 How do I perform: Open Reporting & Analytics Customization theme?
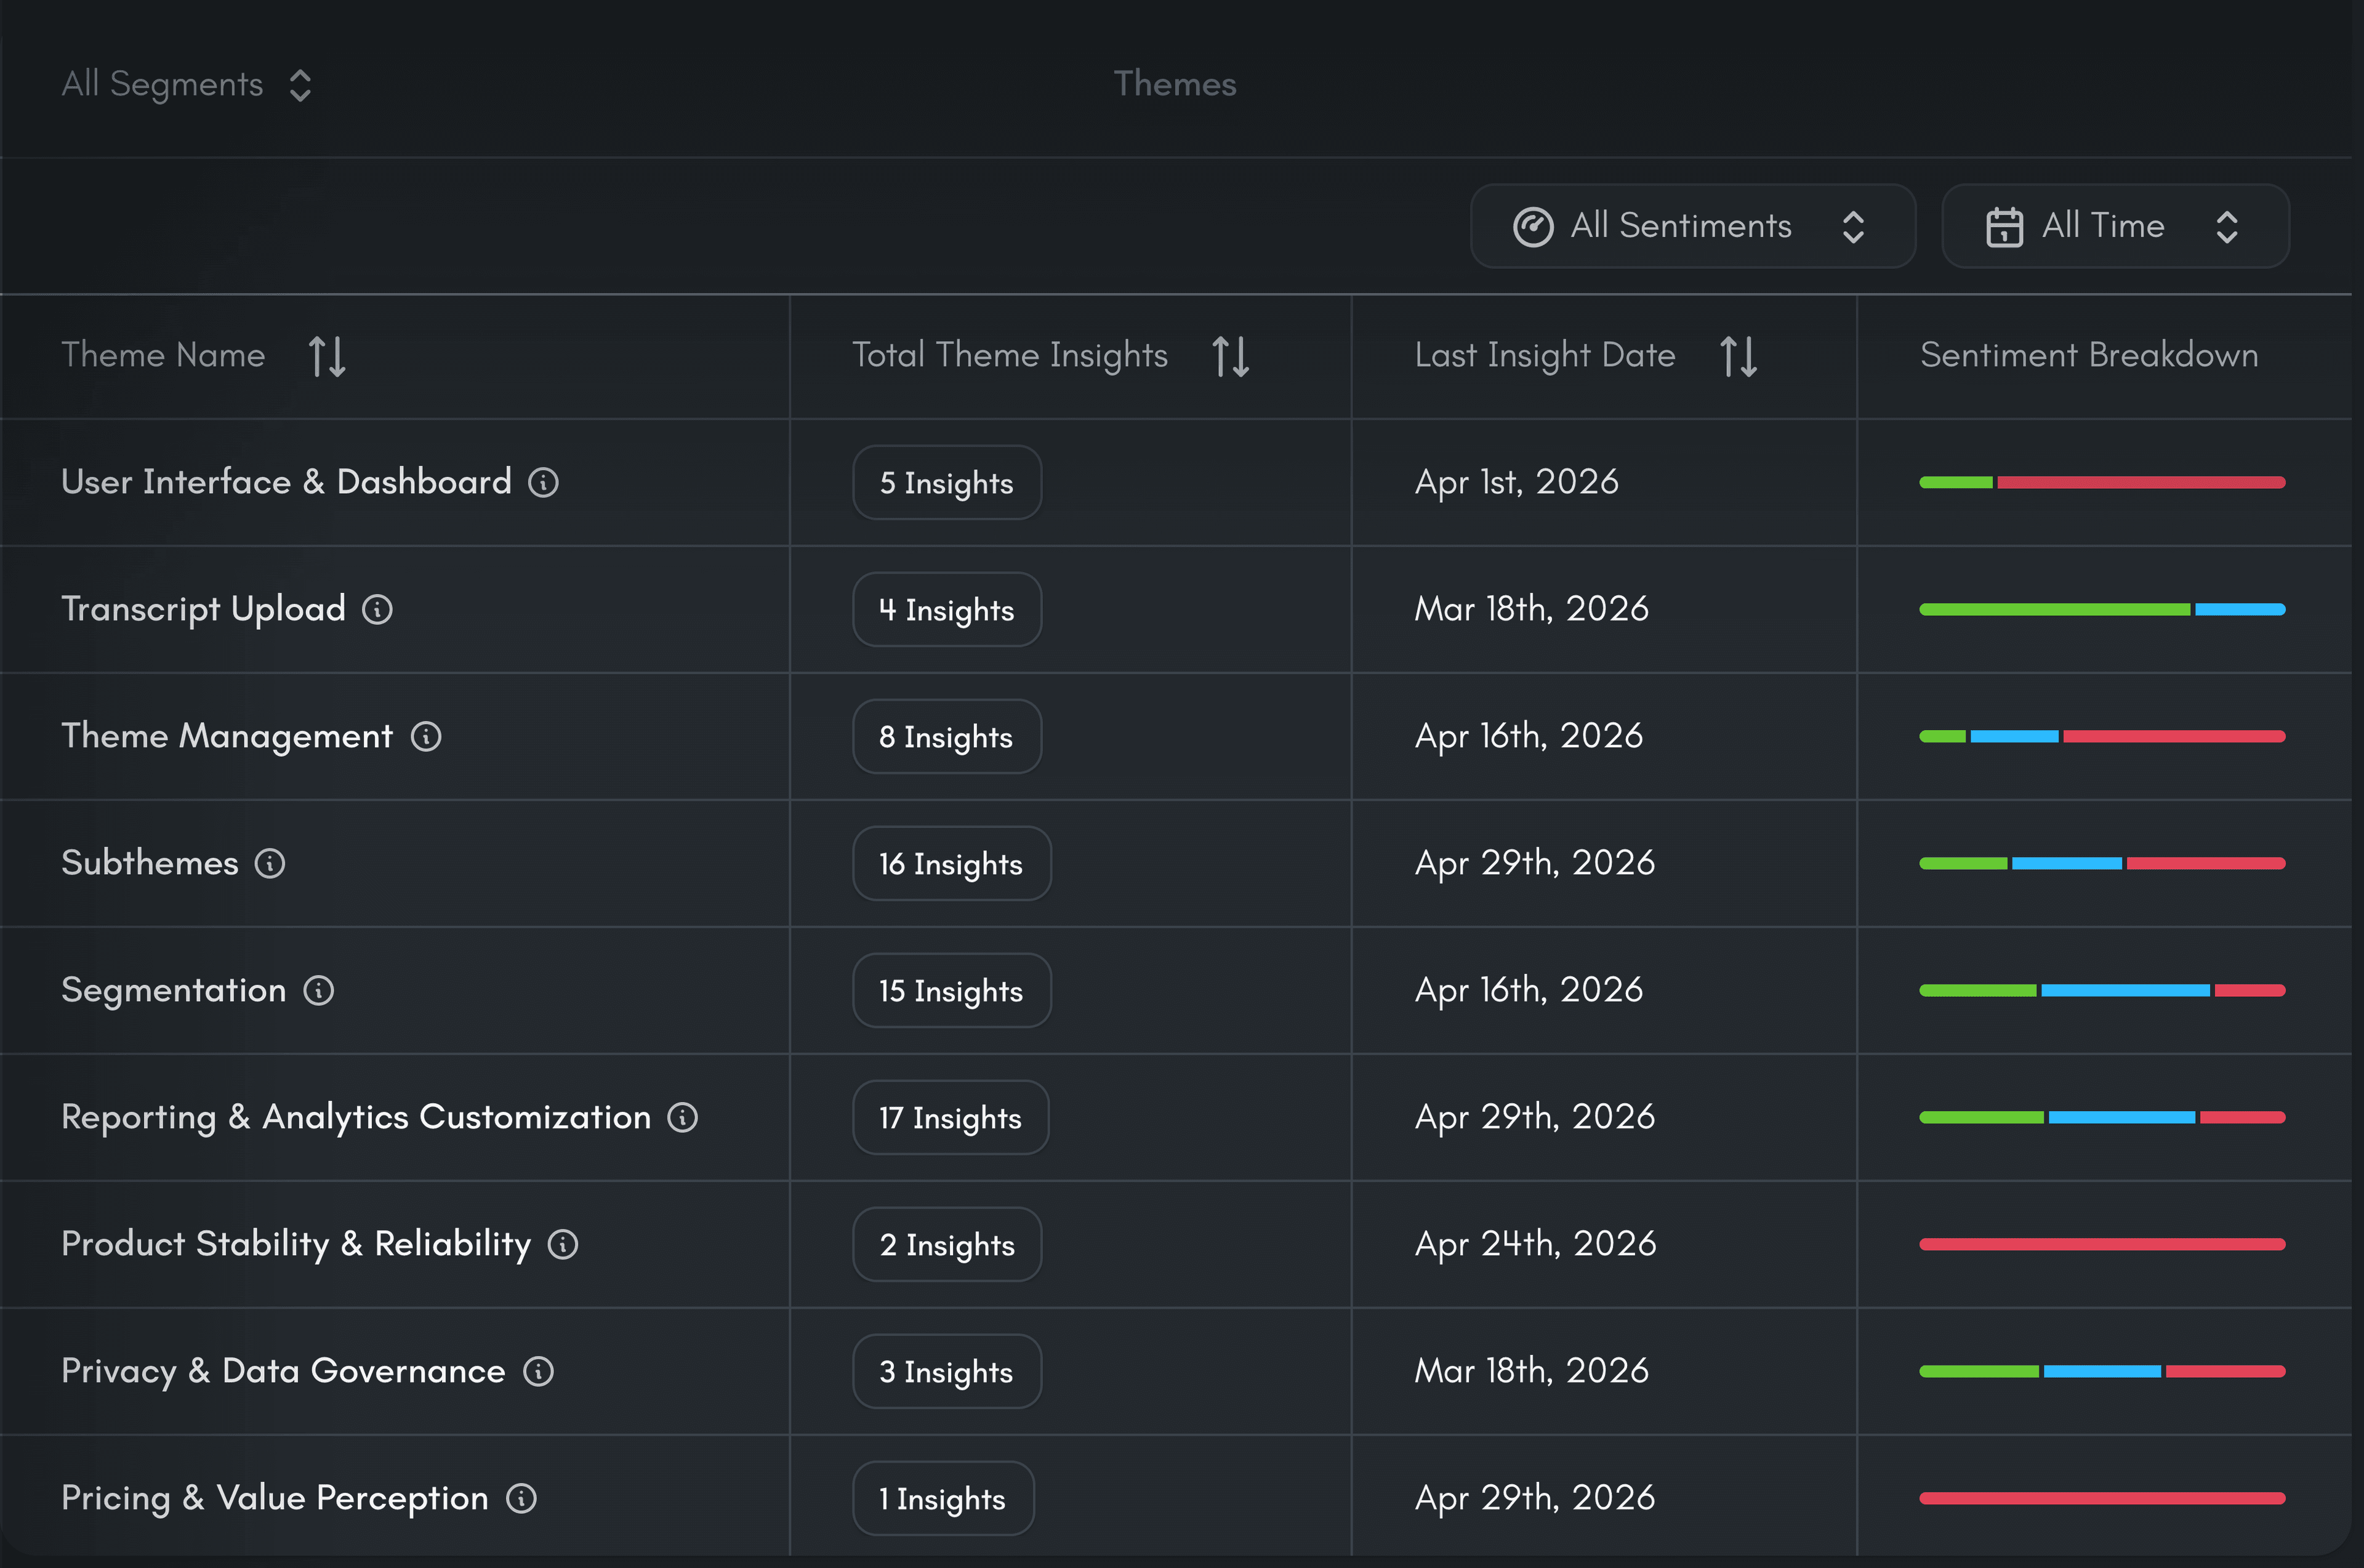[x=356, y=1117]
